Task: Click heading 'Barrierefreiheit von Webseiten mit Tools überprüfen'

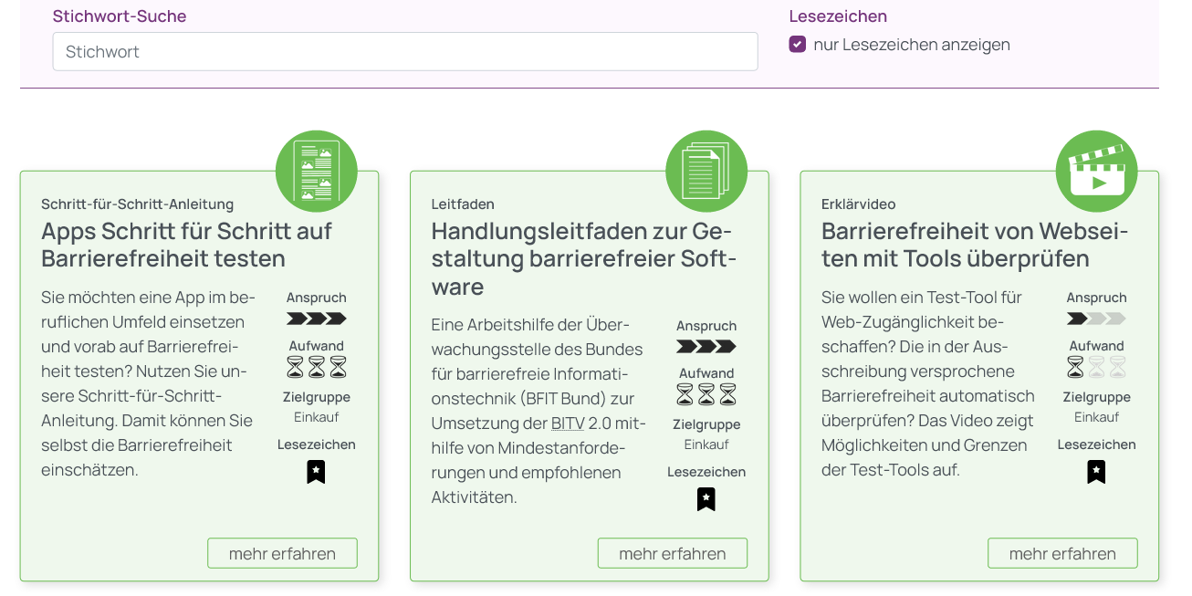Action: point(975,245)
